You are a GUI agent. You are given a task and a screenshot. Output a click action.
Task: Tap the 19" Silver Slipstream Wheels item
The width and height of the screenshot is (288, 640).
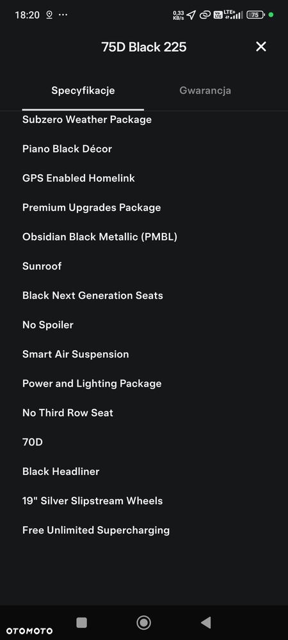(93, 501)
